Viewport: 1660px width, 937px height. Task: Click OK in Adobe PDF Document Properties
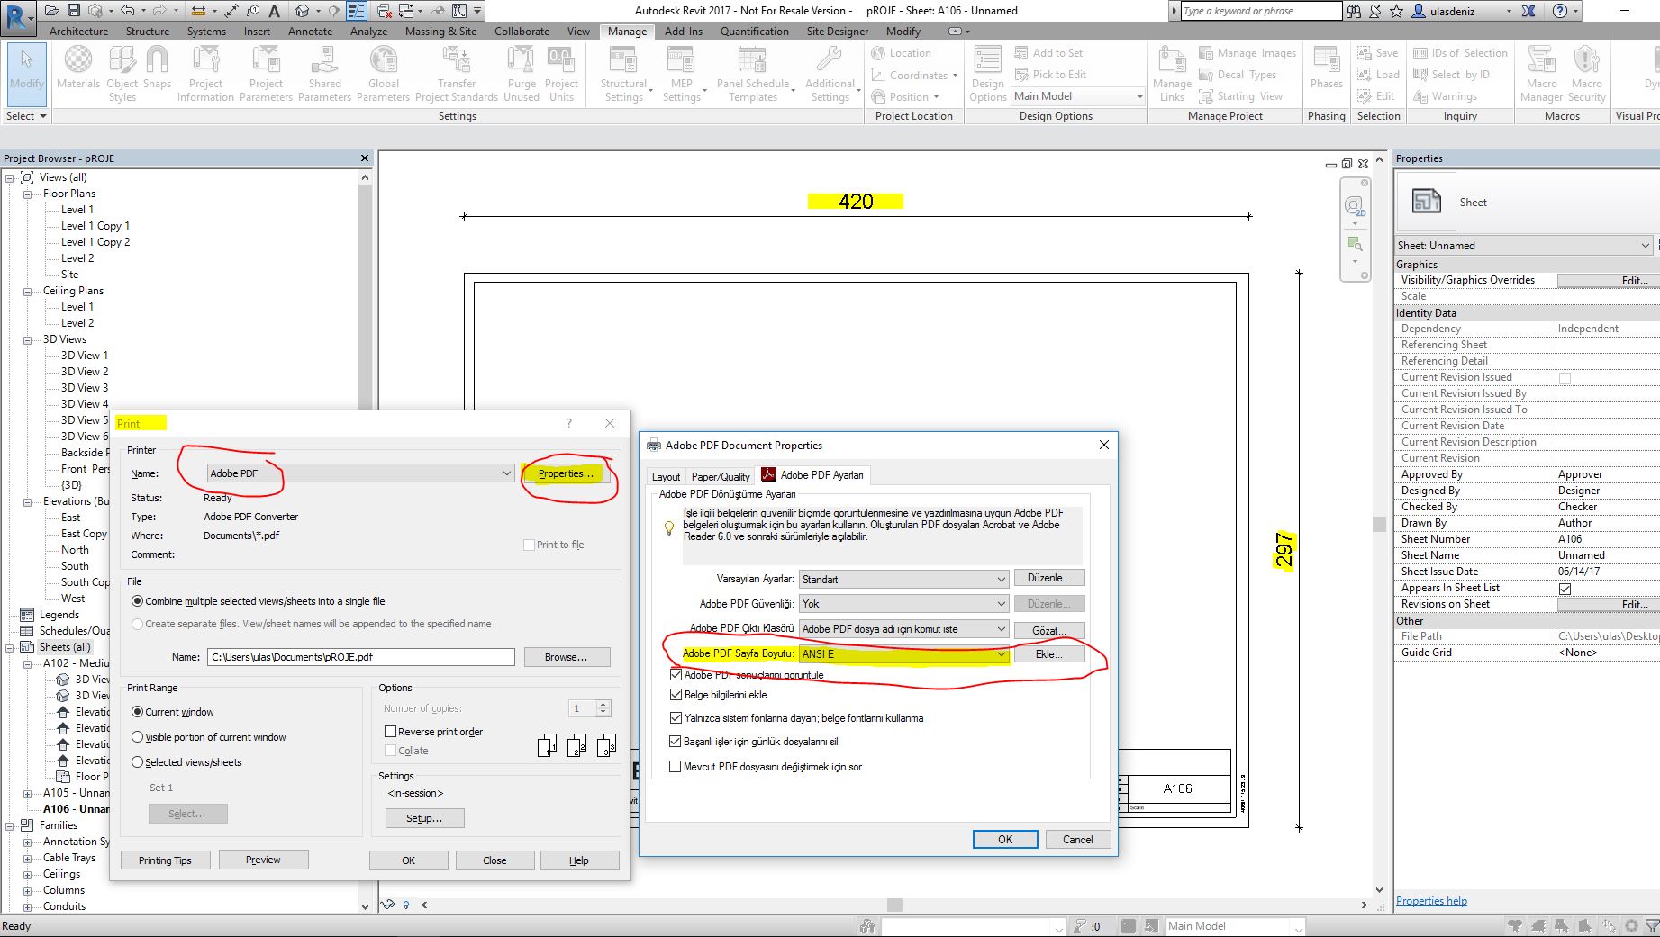pyautogui.click(x=1005, y=840)
